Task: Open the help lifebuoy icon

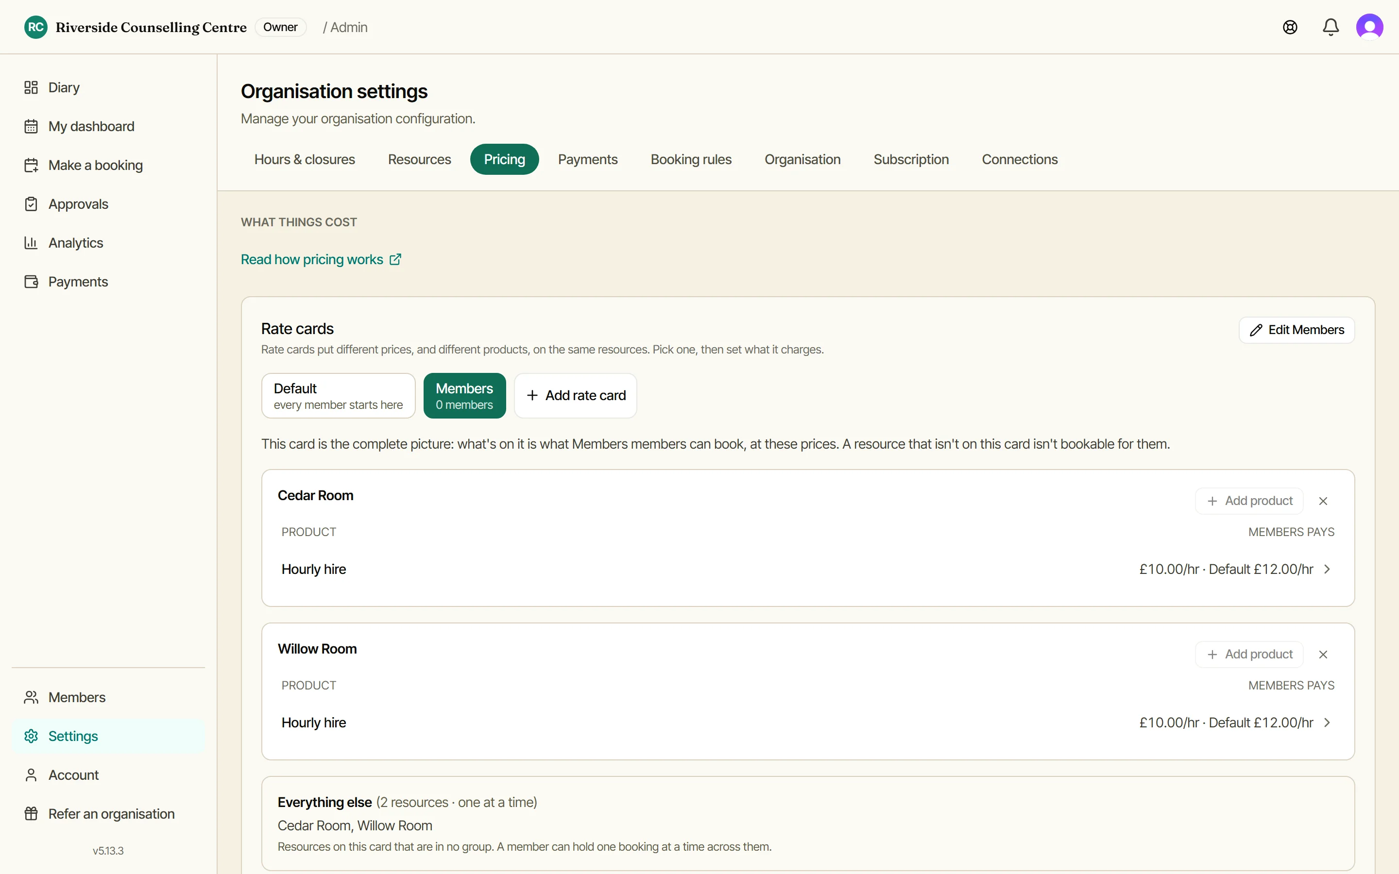Action: (1290, 27)
